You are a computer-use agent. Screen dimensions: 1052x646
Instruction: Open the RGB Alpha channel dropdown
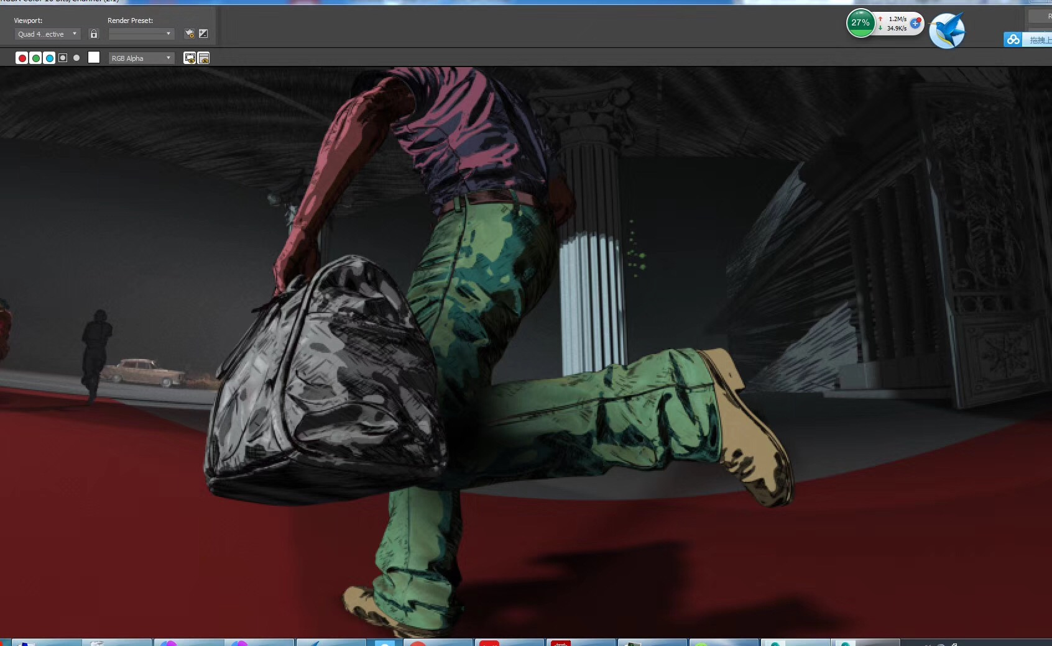(141, 58)
